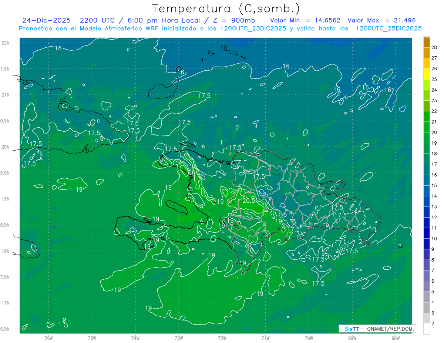Click the "22N" latitude axis label
444x343 pixels.
(6, 43)
